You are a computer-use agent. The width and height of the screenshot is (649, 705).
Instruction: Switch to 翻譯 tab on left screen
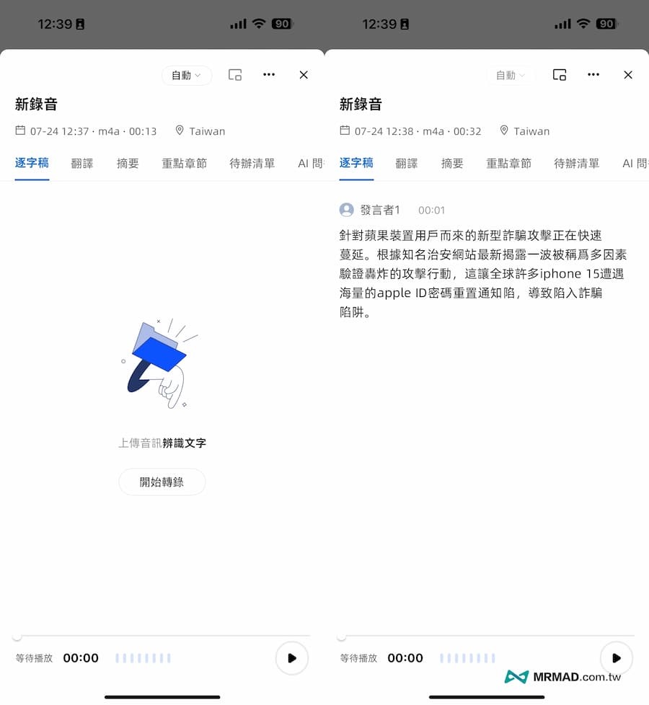(82, 164)
